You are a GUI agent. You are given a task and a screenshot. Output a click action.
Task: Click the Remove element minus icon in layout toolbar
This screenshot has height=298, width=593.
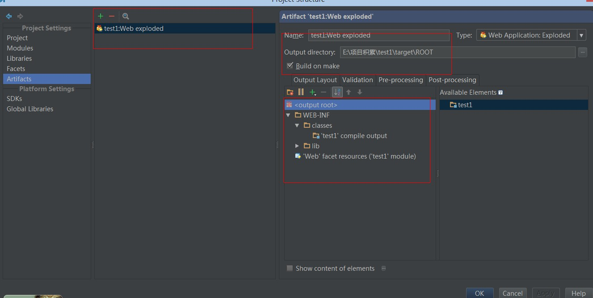[324, 92]
